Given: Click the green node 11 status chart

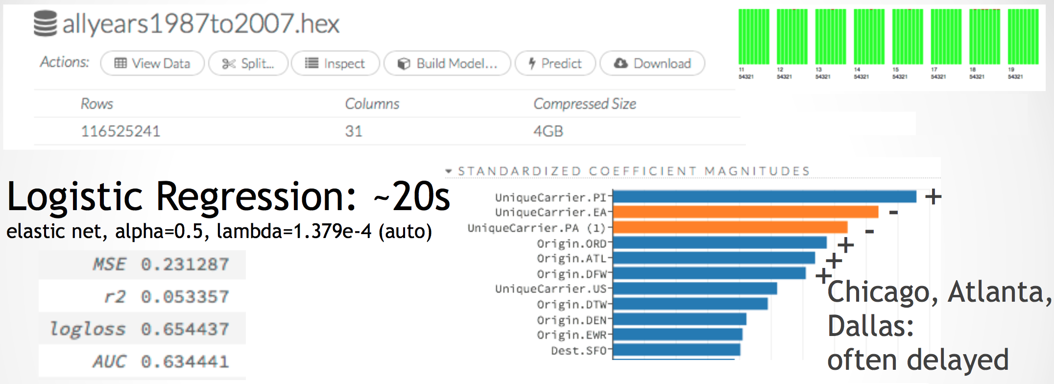Looking at the screenshot, I should coord(753,37).
